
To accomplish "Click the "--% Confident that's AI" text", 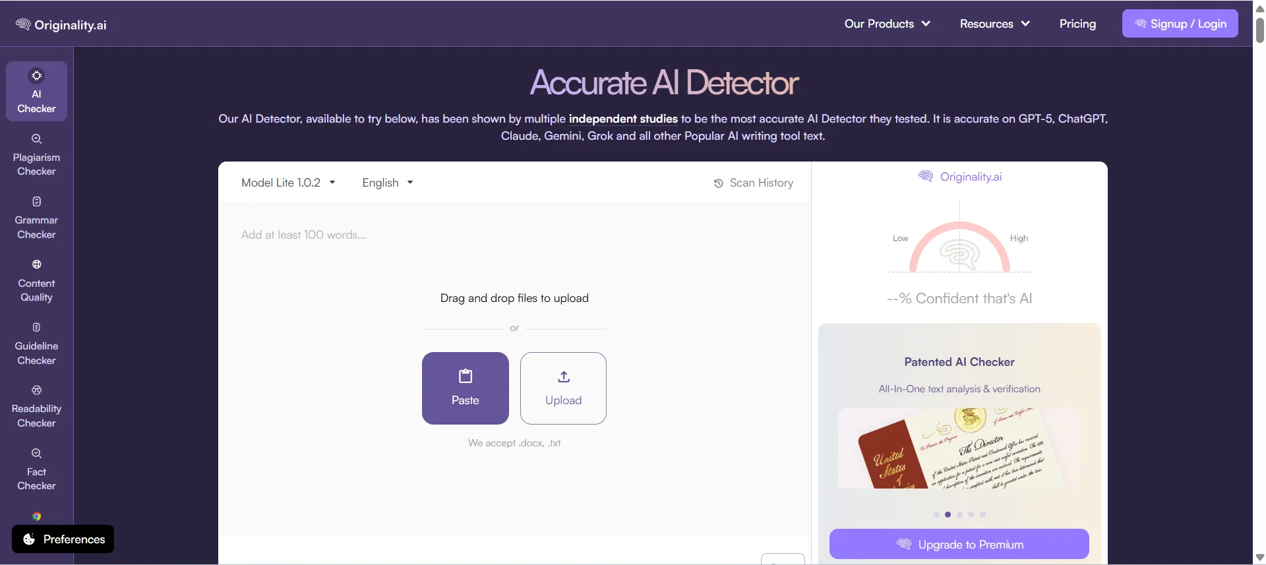I will [959, 299].
